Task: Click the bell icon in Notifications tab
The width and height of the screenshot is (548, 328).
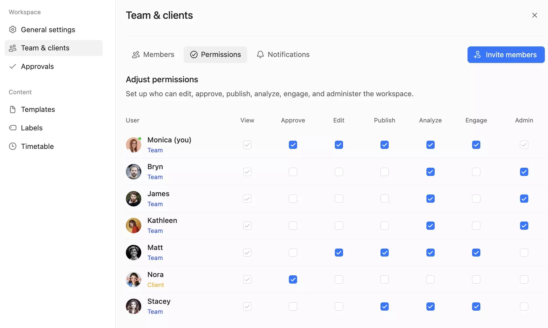Action: [260, 54]
